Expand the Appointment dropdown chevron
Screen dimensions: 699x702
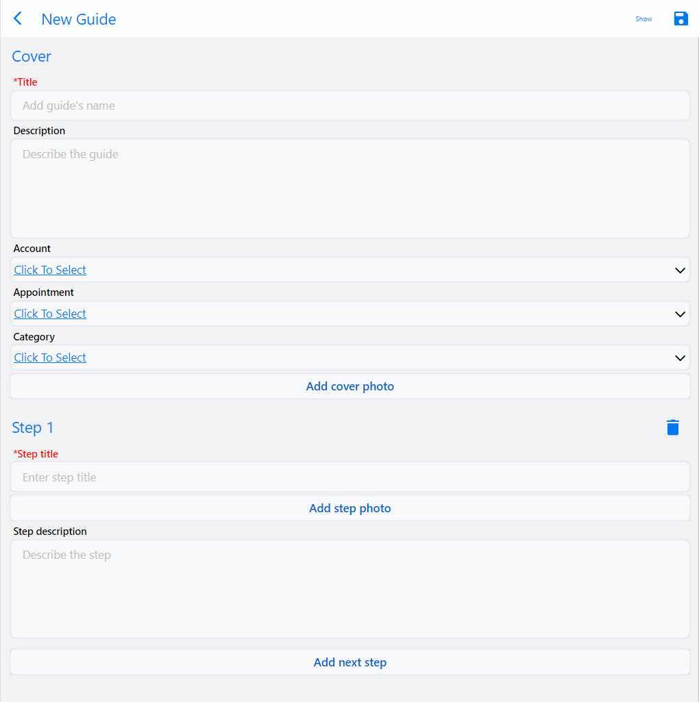click(680, 314)
